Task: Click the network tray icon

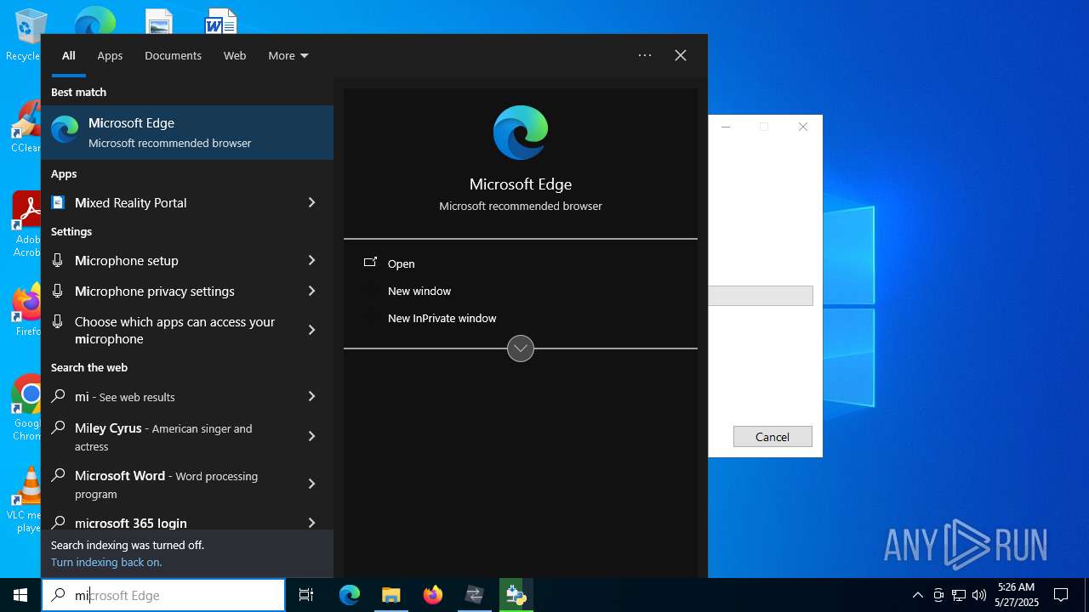Action: (x=959, y=595)
